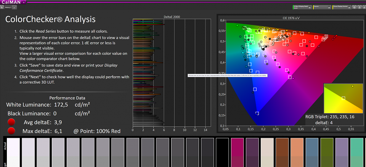366x167 pixels.
Task: Select the white grayscale patch
Action: click(13, 152)
